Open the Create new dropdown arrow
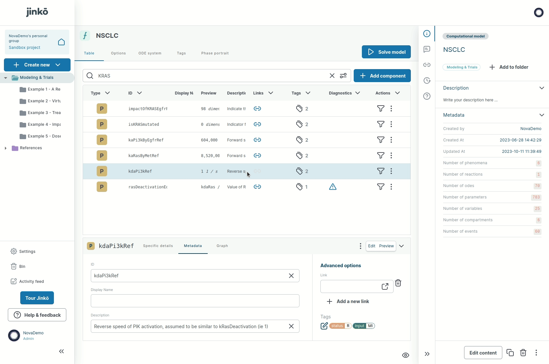This screenshot has height=364, width=549. click(x=58, y=65)
